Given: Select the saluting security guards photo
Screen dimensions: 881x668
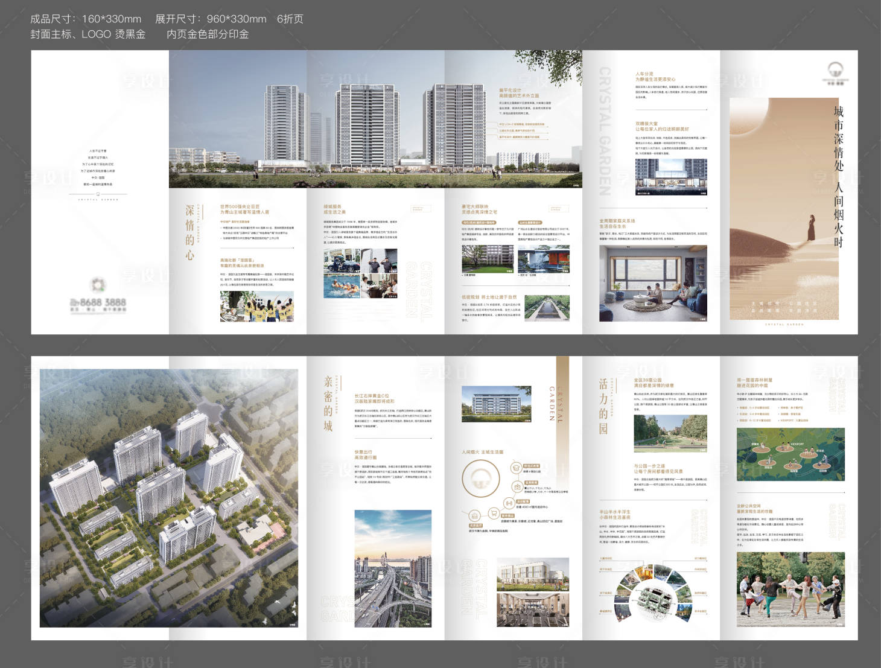Looking at the screenshot, I should [x=380, y=261].
